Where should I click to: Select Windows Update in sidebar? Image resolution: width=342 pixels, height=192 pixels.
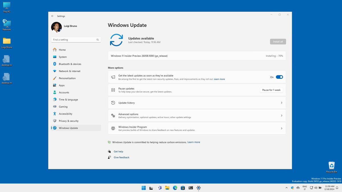(76, 128)
